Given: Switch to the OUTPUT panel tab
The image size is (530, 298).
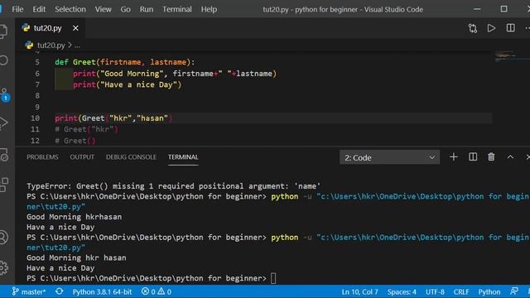Looking at the screenshot, I should pyautogui.click(x=82, y=157).
